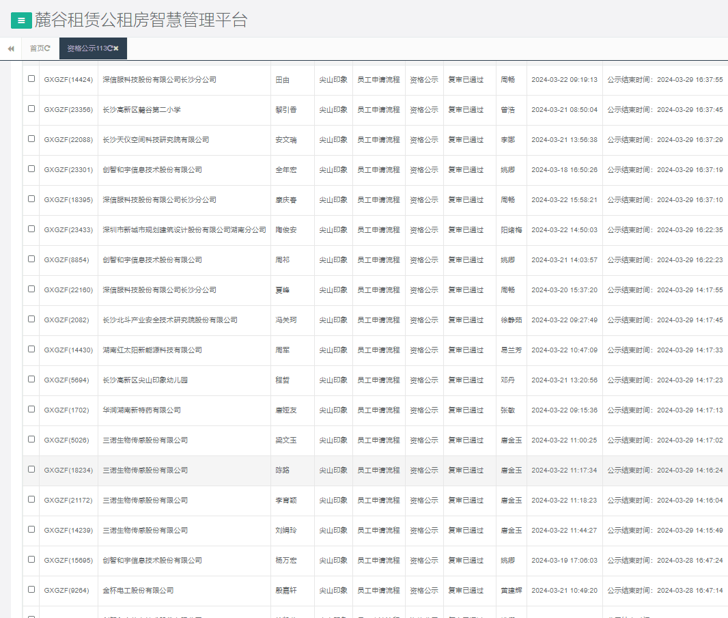Mark the checkbox for GXGZF(5694)
Image resolution: width=728 pixels, height=618 pixels.
click(x=31, y=380)
